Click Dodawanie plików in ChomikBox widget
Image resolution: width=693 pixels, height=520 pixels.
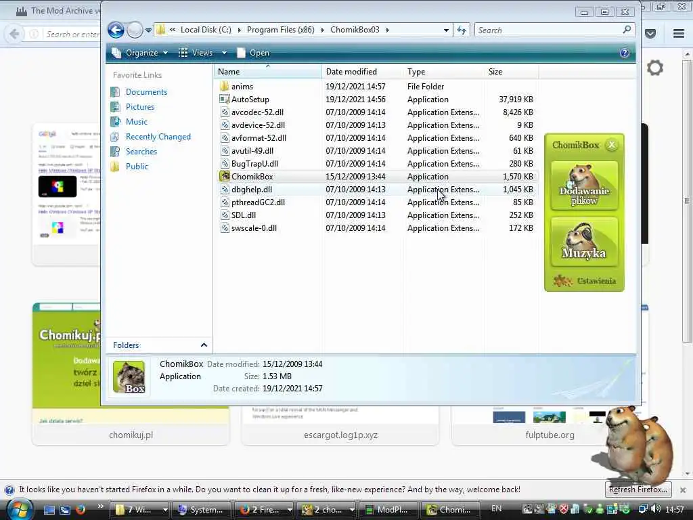[x=584, y=186]
